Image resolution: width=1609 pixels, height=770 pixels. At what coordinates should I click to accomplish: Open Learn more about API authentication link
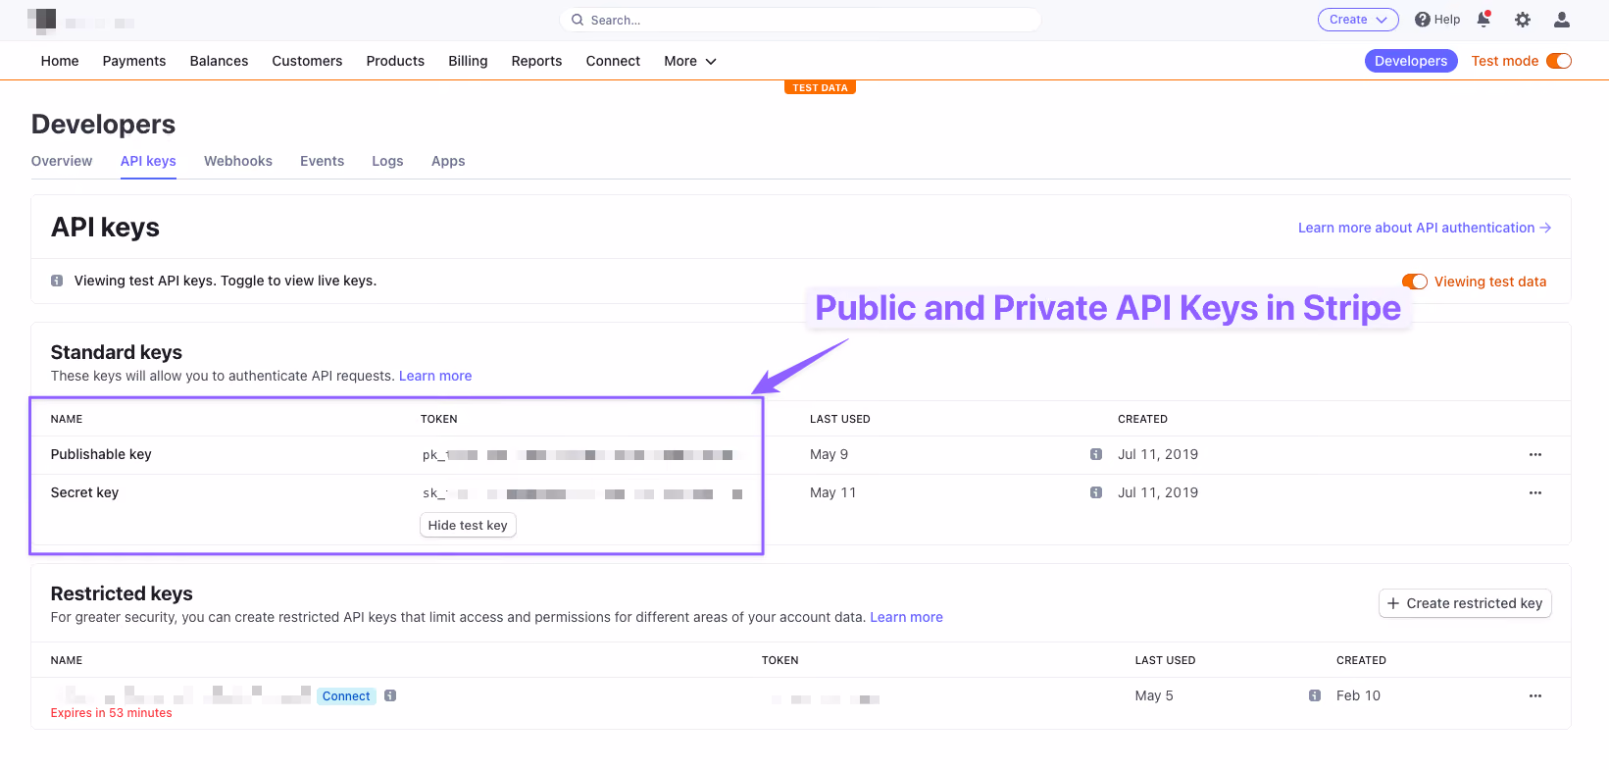[x=1425, y=228]
